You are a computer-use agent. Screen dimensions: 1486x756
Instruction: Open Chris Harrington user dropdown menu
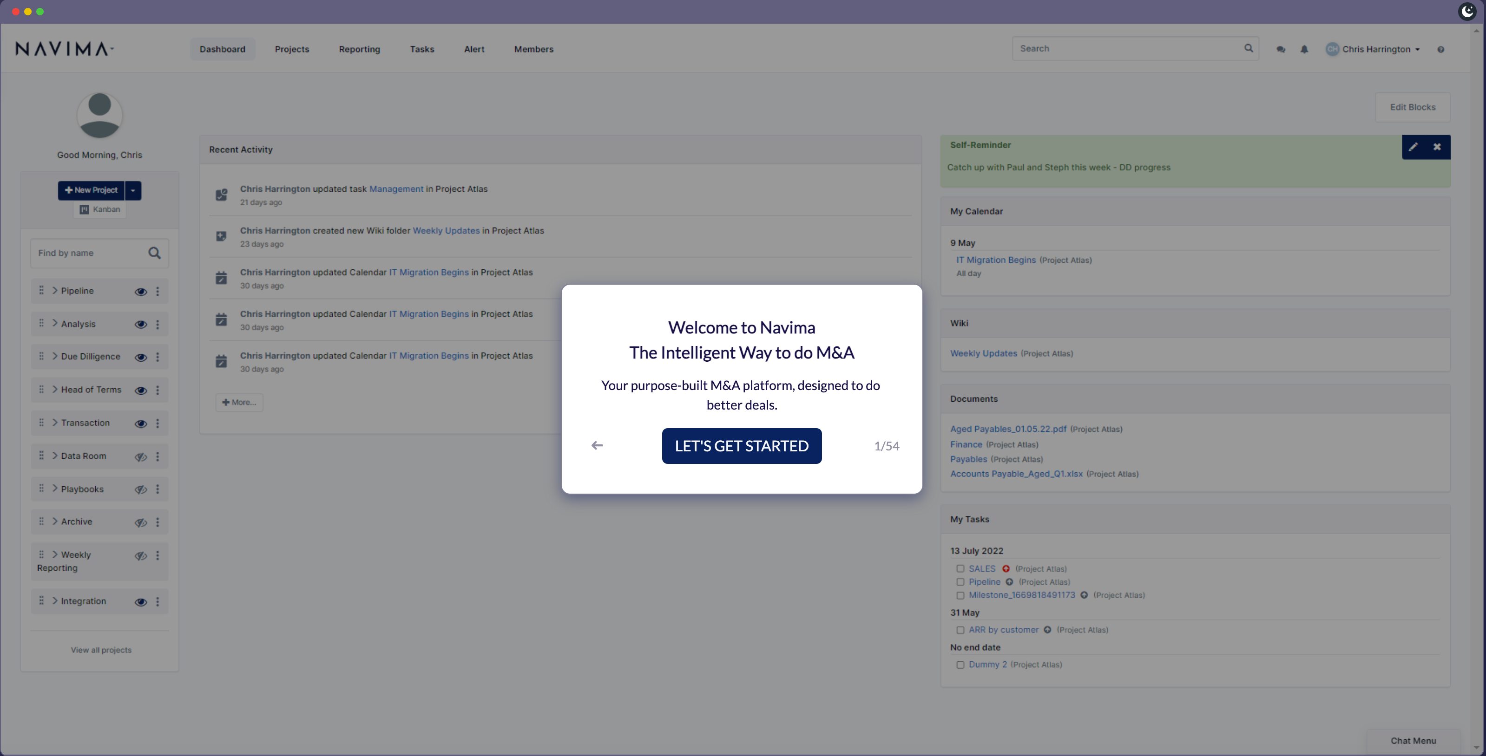pos(1372,50)
